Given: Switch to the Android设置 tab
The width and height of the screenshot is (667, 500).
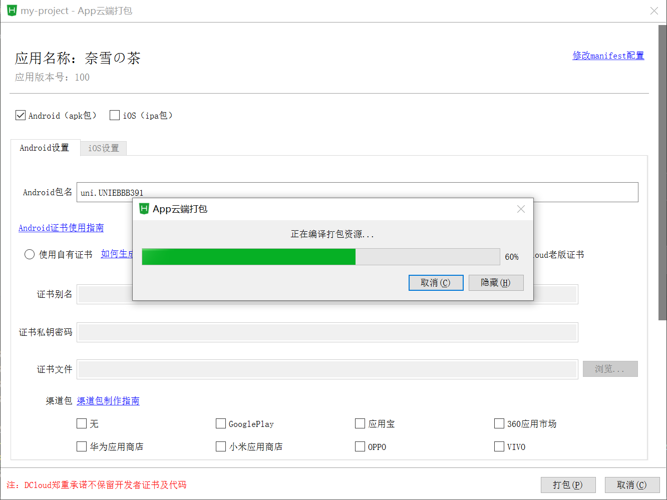Looking at the screenshot, I should coord(45,148).
